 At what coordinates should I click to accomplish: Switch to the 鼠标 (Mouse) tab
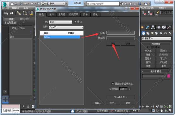pyautogui.click(x=51, y=14)
